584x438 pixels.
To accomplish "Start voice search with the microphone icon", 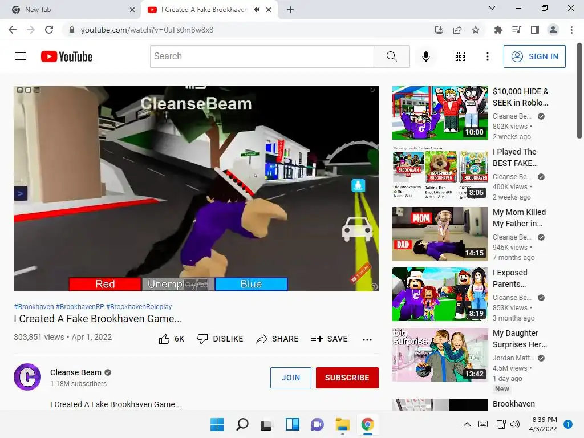I will [425, 56].
